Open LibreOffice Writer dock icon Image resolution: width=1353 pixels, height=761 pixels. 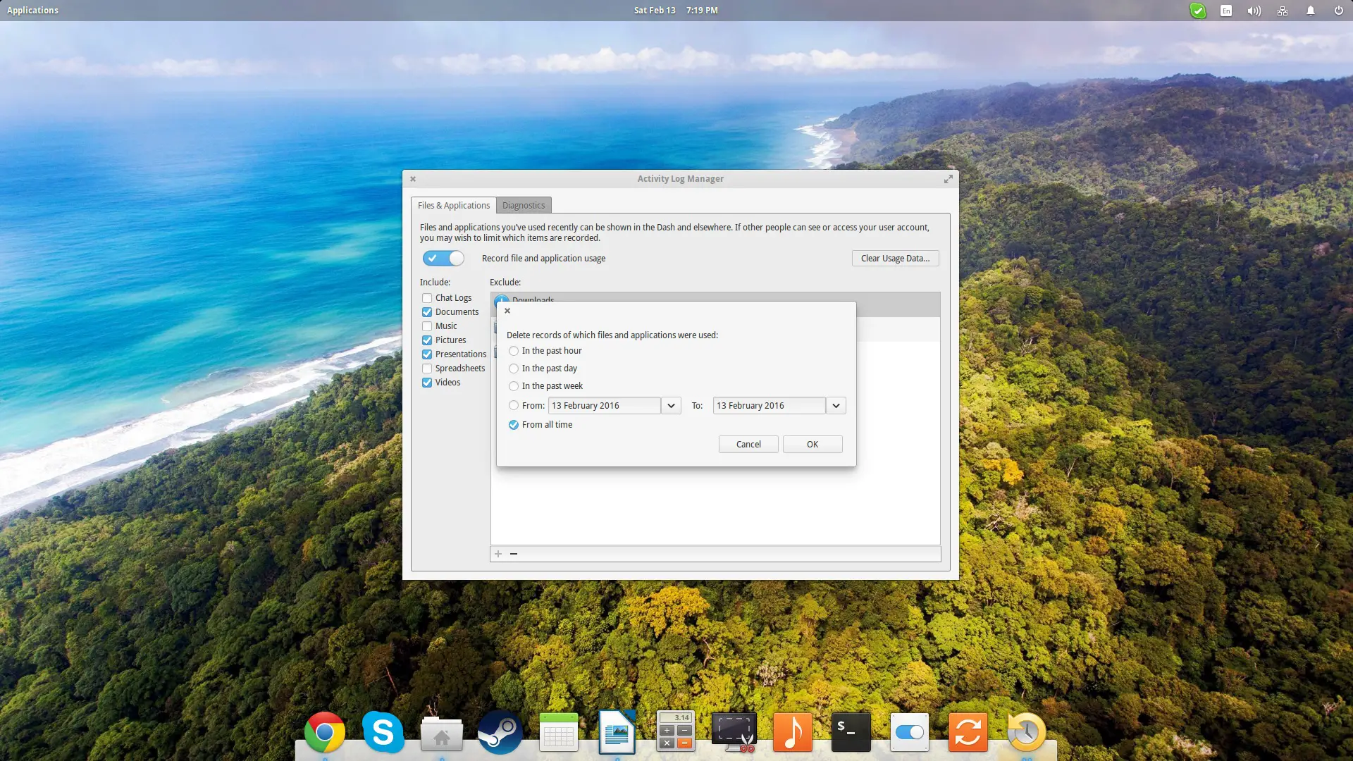coord(617,732)
